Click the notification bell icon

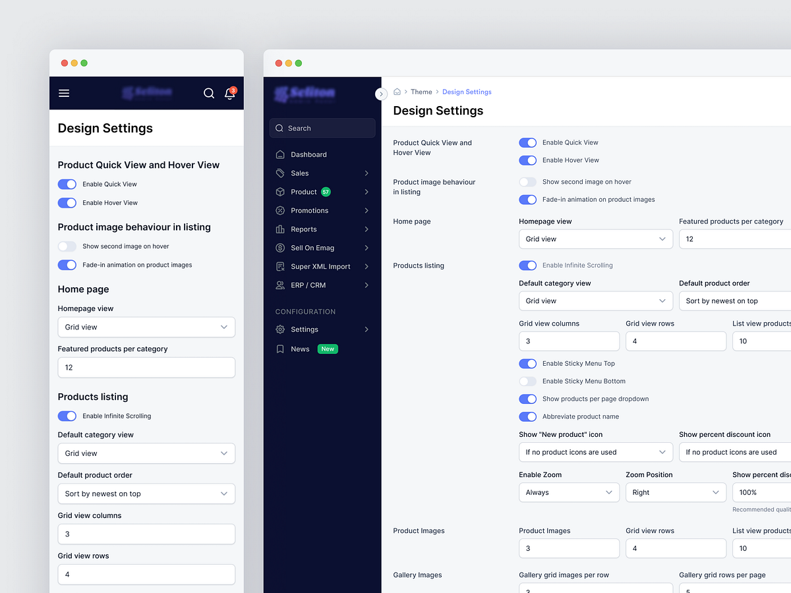229,94
